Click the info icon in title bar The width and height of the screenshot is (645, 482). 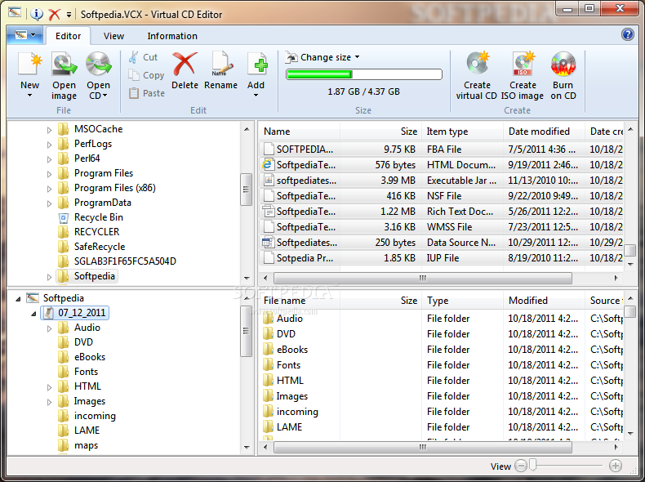(37, 15)
